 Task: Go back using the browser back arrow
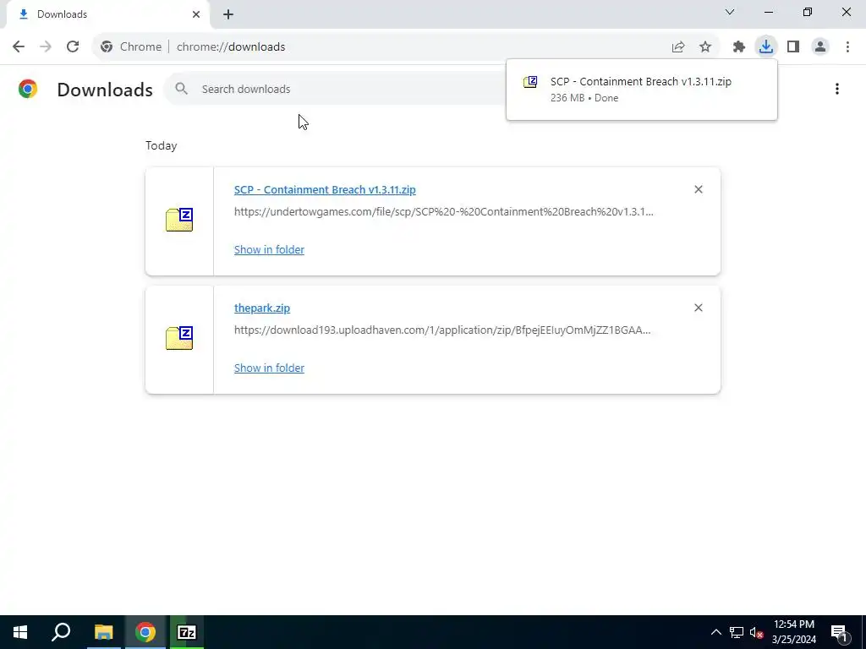coord(19,47)
